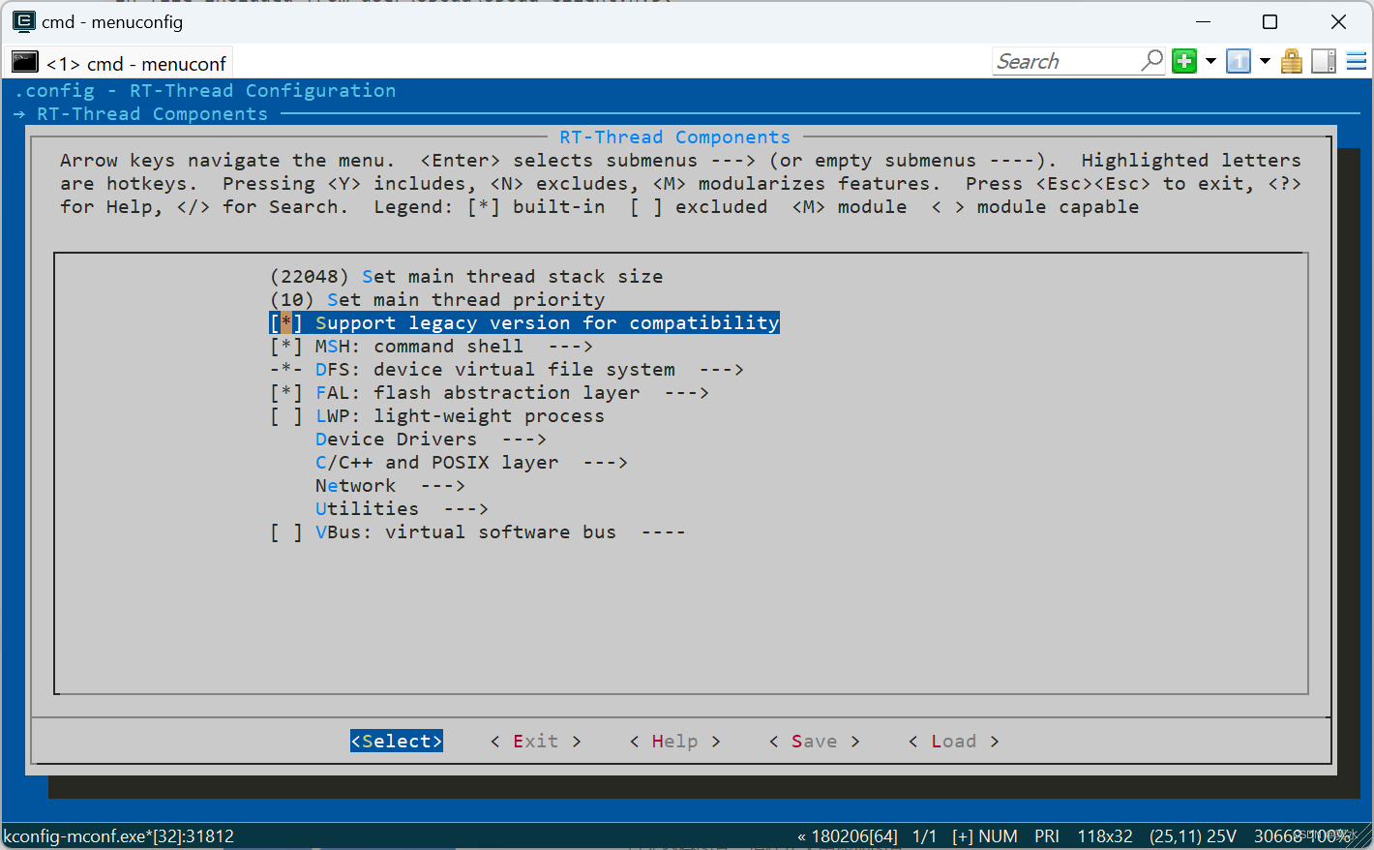
Task: Switch to the cmd - menuconf tab
Action: (120, 63)
